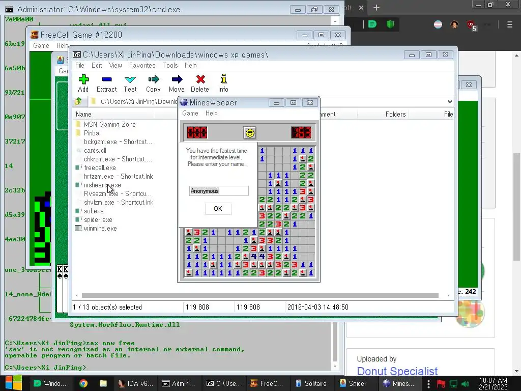Switch to the 7-Zip taskbar item
The image size is (521, 391).
click(223, 383)
